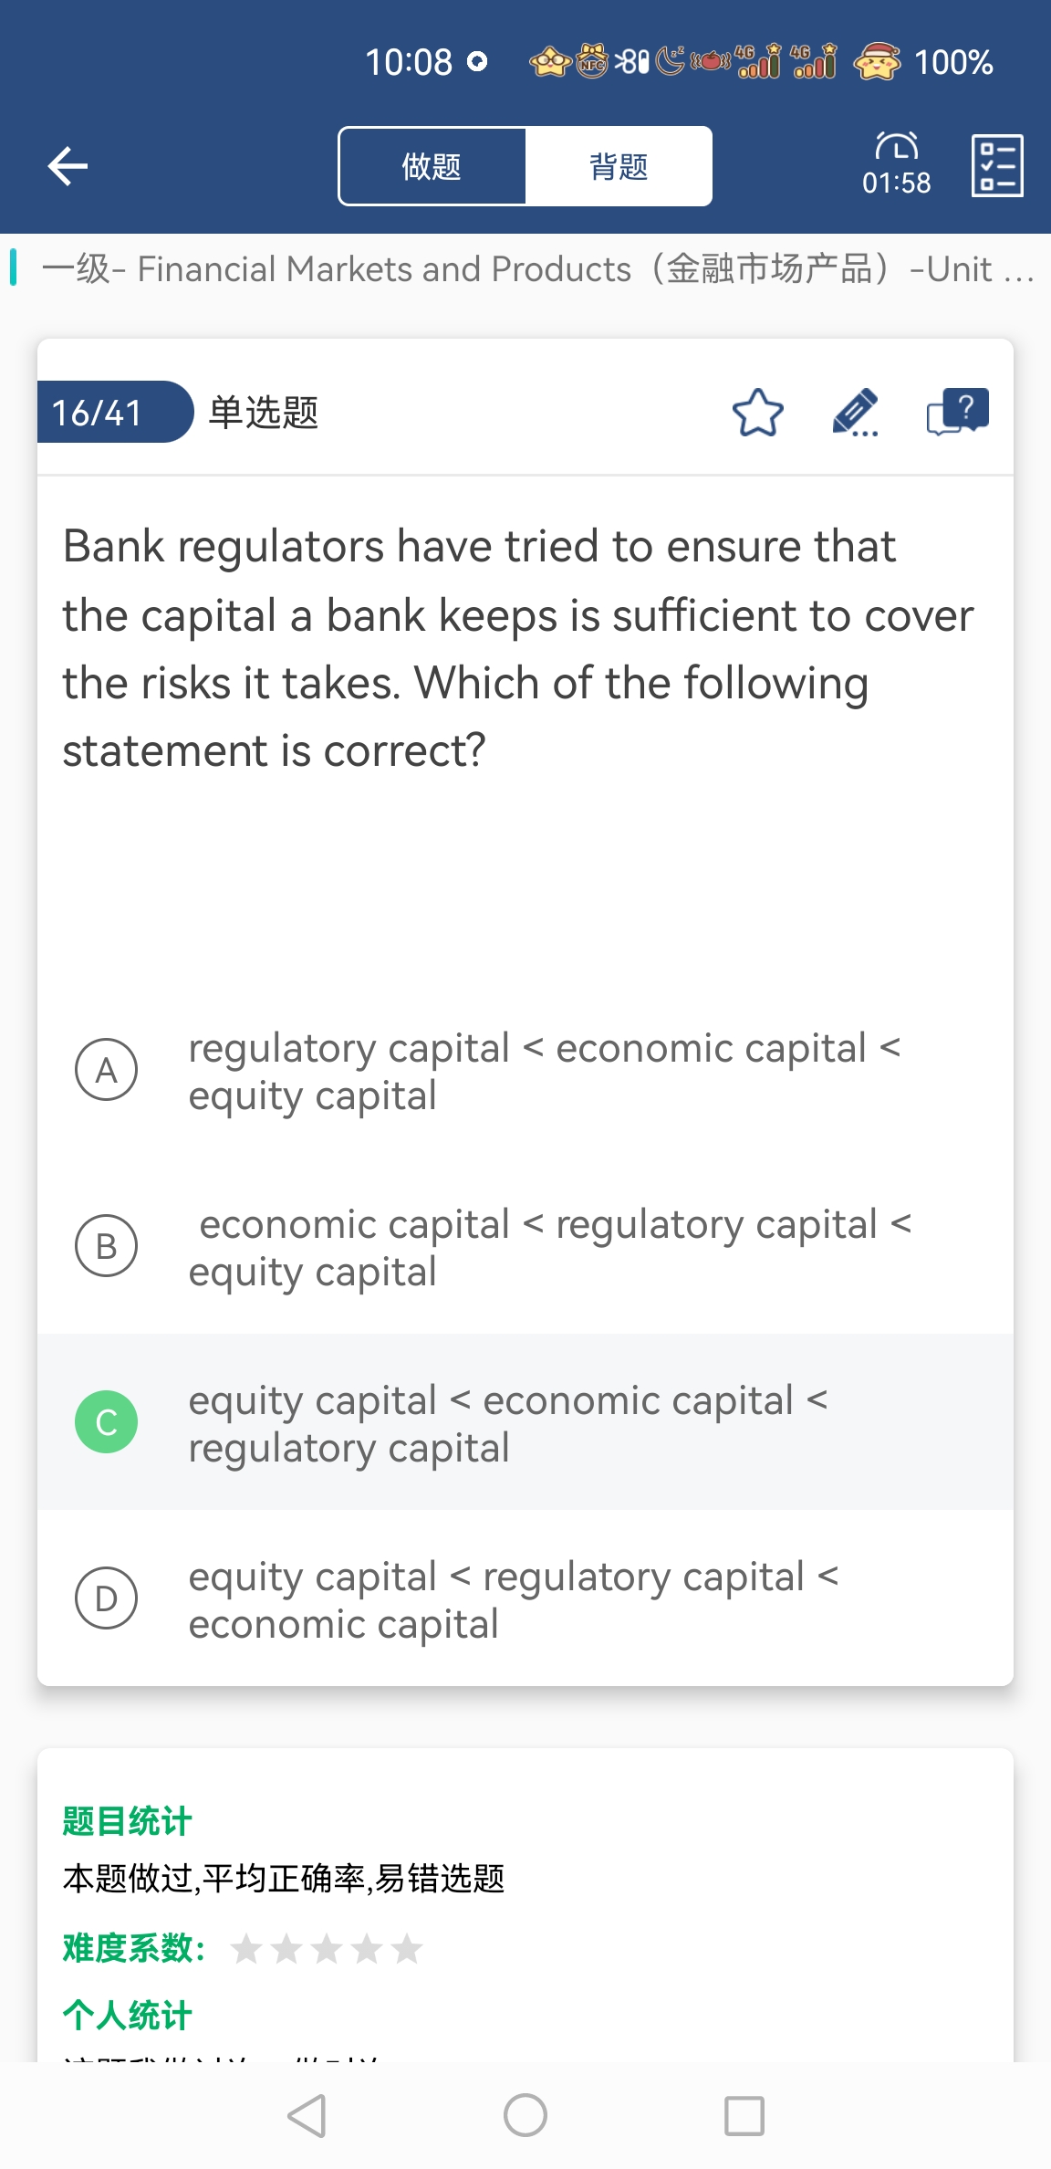Tap selected option C circle
This screenshot has height=2169, width=1051.
pyautogui.click(x=107, y=1421)
